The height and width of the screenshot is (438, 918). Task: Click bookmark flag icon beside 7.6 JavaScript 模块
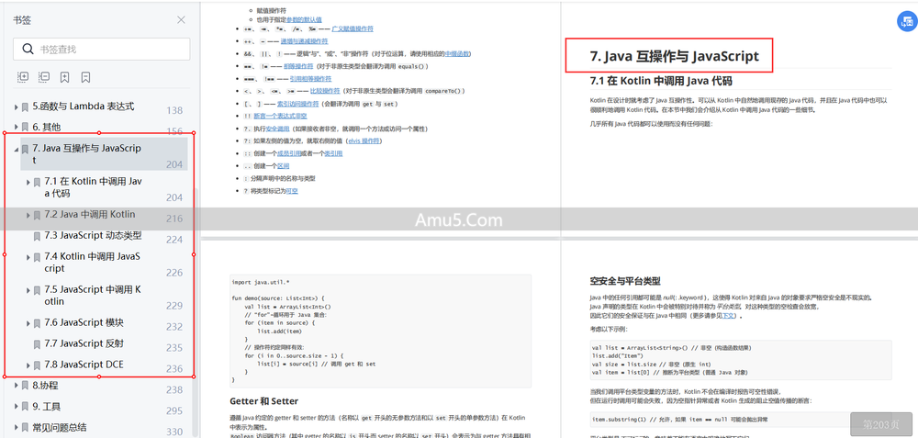[37, 324]
